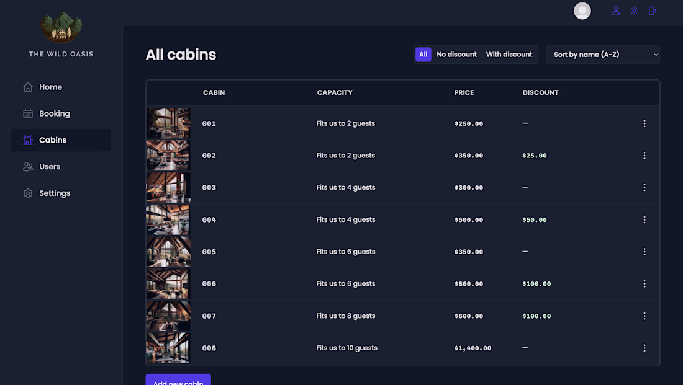
Task: Open the Users page
Action: tap(61, 167)
